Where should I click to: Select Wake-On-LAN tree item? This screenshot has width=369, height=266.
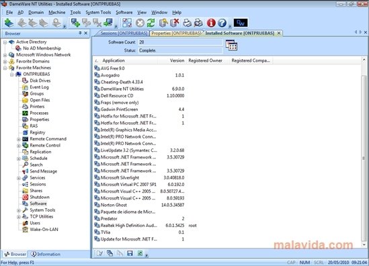(x=44, y=229)
